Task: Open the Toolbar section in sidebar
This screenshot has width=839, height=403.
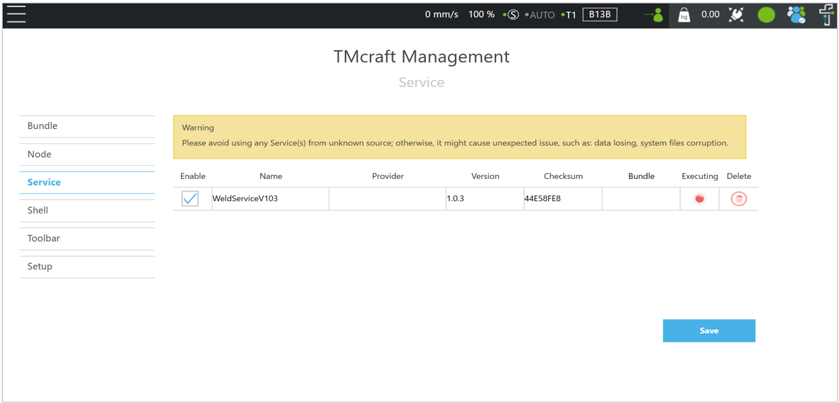Action: pos(43,238)
